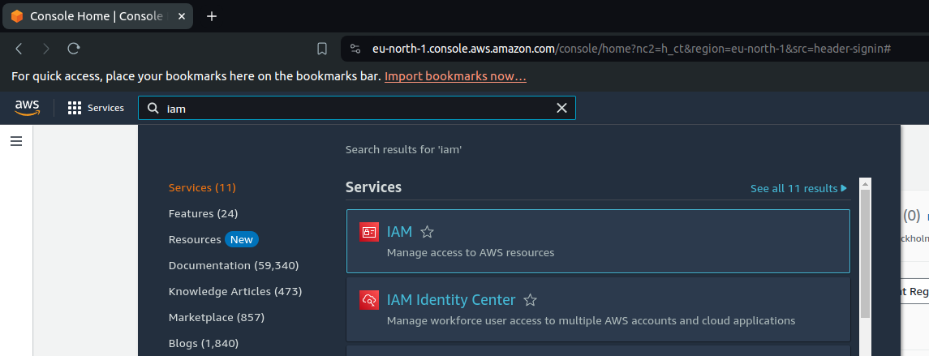Click the Services text label in header
929x356 pixels.
click(x=106, y=108)
